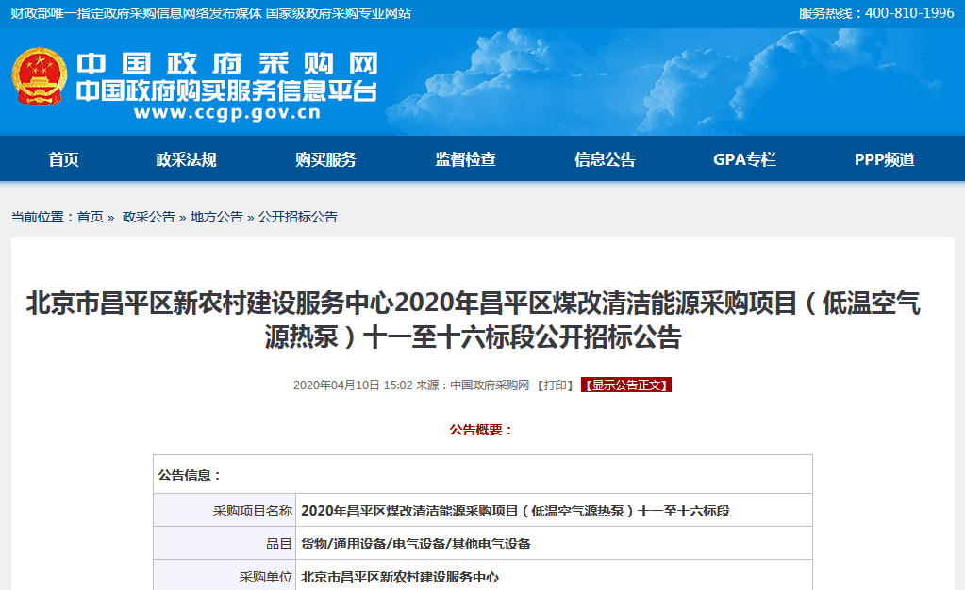This screenshot has height=590, width=965.
Task: Click the www.ccgp.gov.cn address in the header
Action: pyautogui.click(x=227, y=114)
